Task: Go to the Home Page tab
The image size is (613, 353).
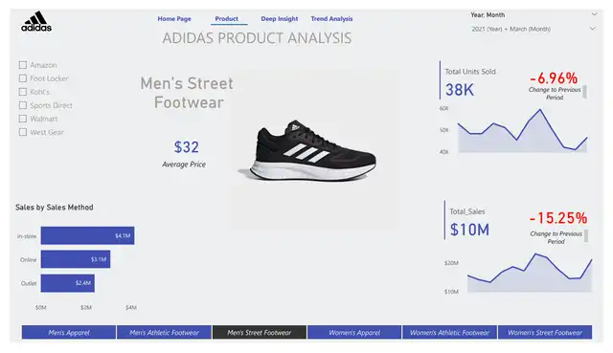Action: (174, 19)
